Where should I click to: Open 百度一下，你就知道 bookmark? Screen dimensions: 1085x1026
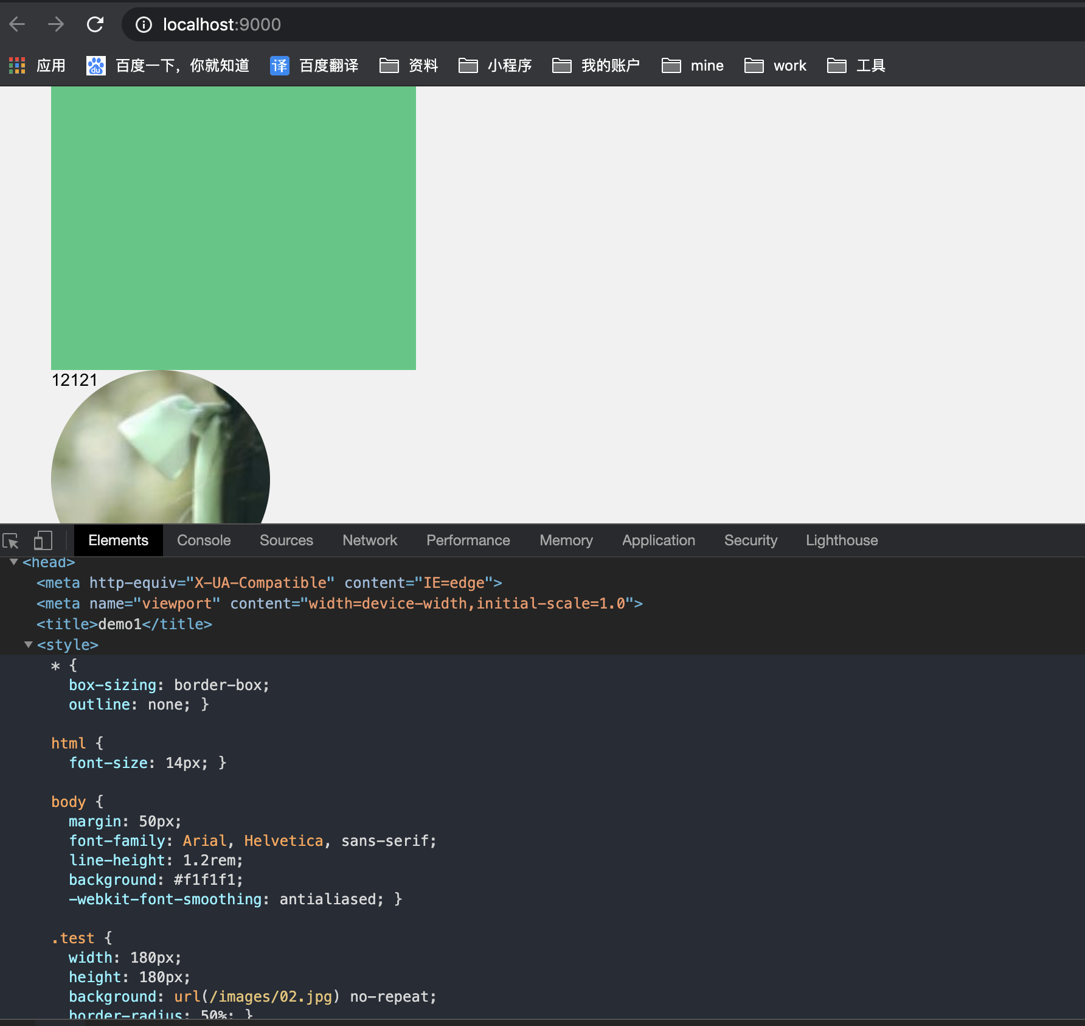tap(168, 66)
